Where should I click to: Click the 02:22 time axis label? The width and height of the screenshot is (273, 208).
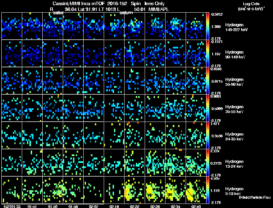pyautogui.click(x=134, y=206)
